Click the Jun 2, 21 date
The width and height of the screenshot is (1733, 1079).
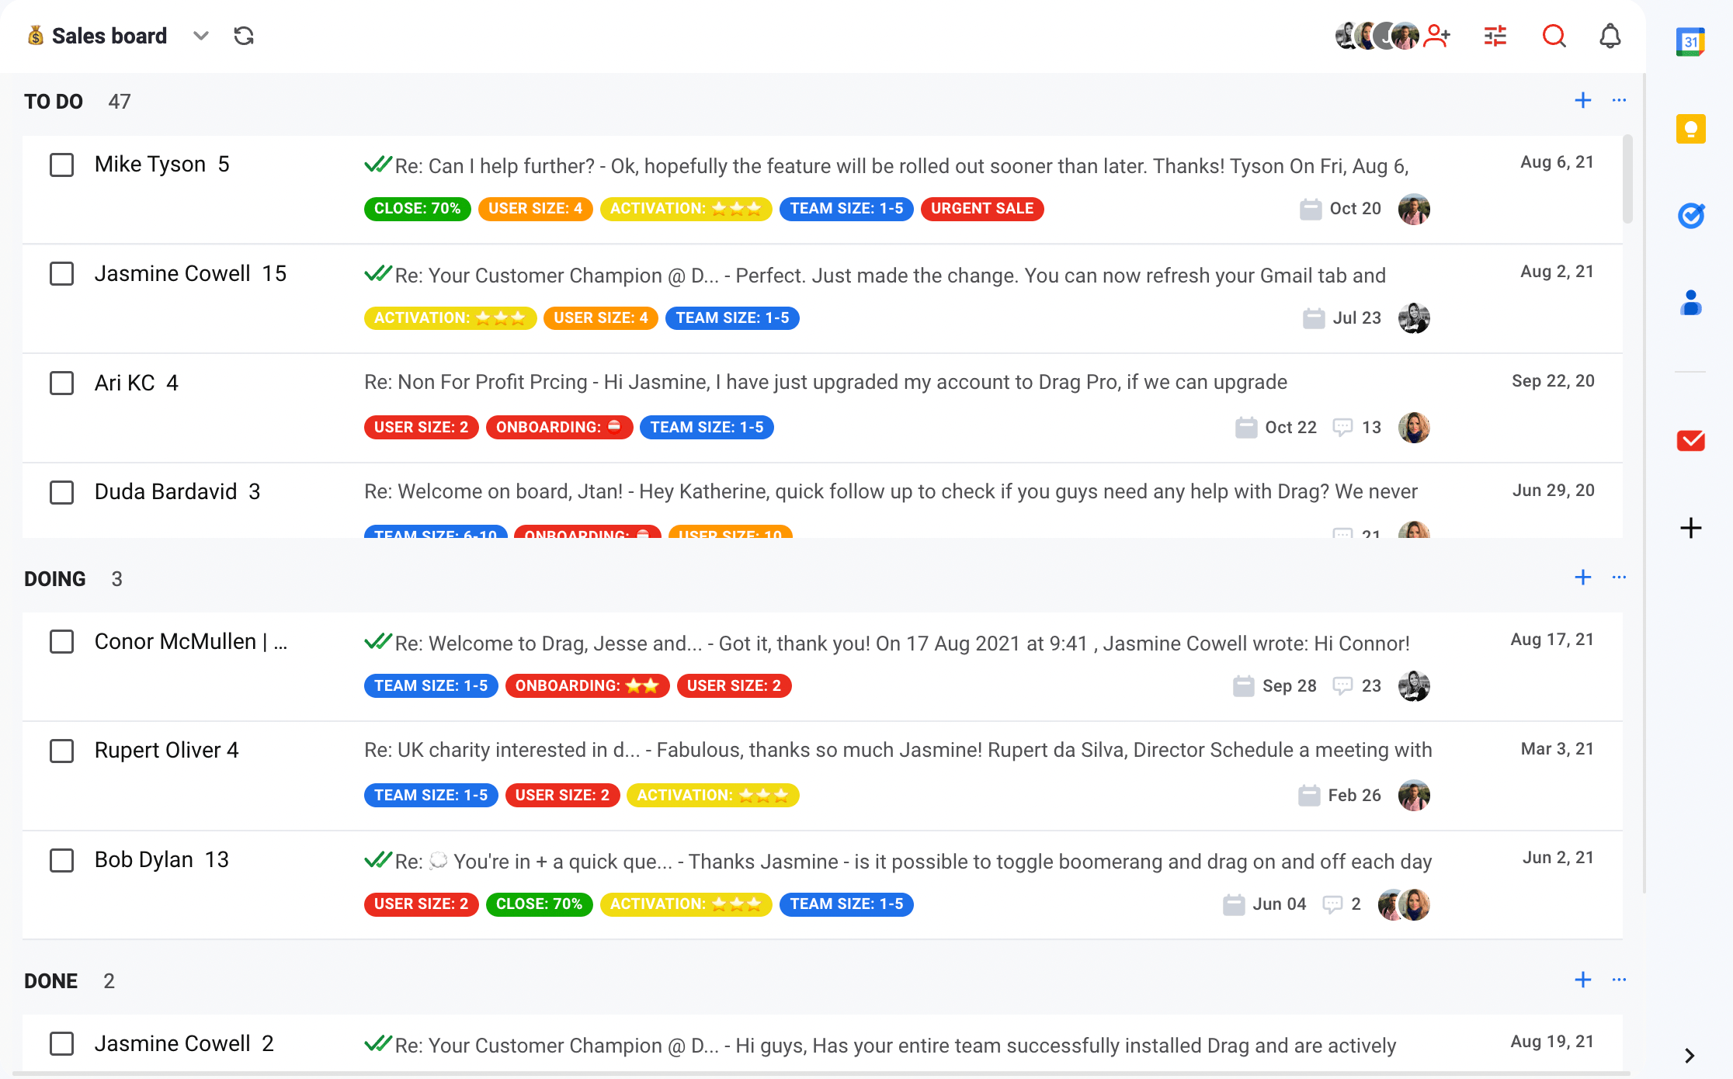pyautogui.click(x=1558, y=858)
